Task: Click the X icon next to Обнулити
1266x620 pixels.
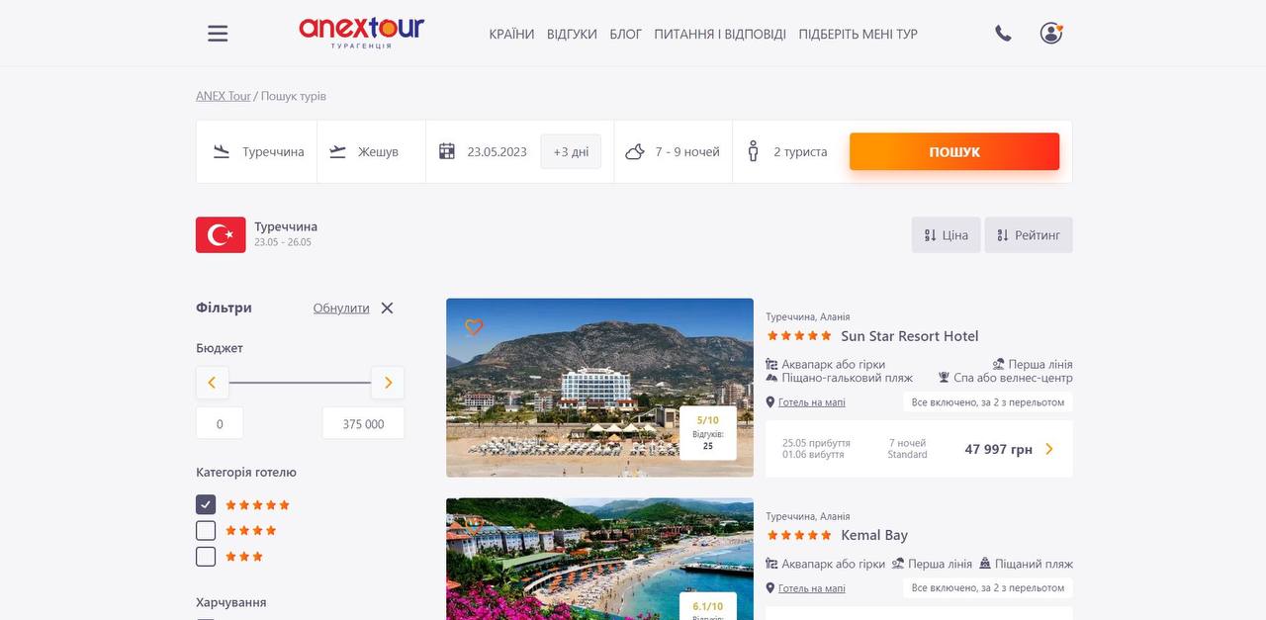Action: click(387, 308)
